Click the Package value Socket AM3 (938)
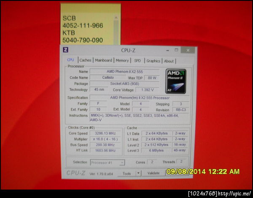Screen dimensions: 253x198 pos(124,84)
